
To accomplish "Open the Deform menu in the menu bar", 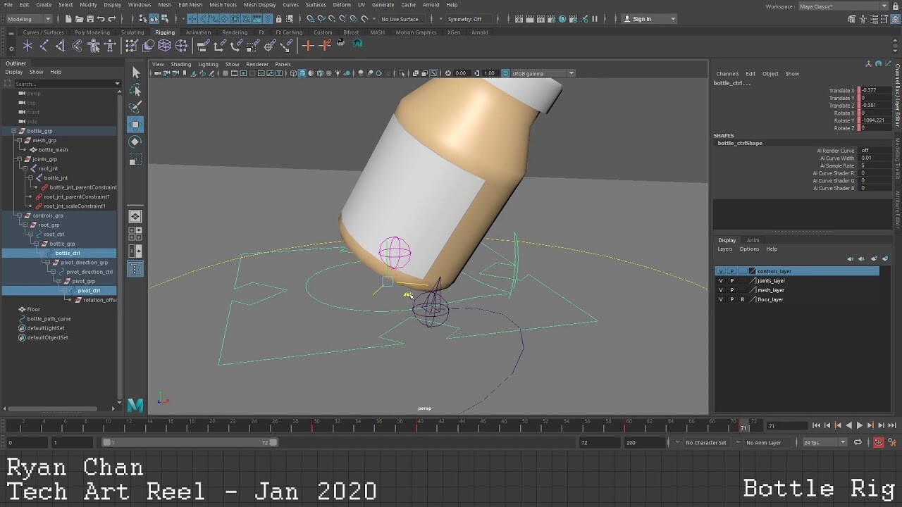I will pyautogui.click(x=345, y=4).
